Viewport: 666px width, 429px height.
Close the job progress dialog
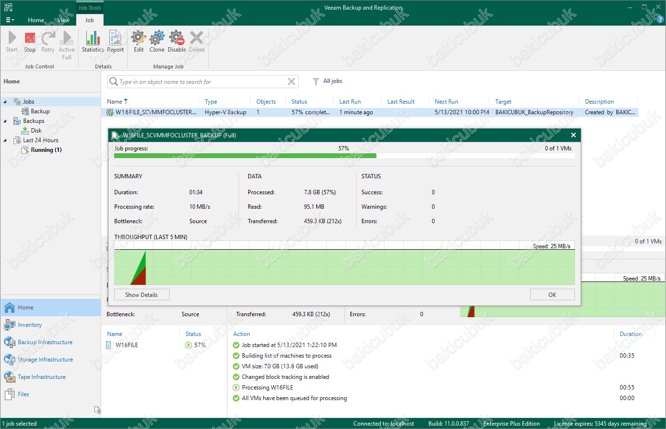[573, 135]
